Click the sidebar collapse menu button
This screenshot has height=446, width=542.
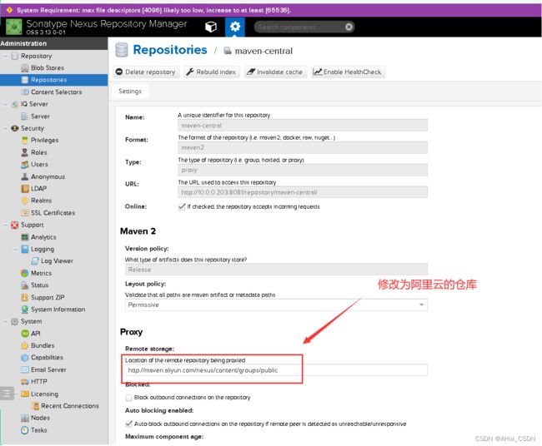point(7,394)
